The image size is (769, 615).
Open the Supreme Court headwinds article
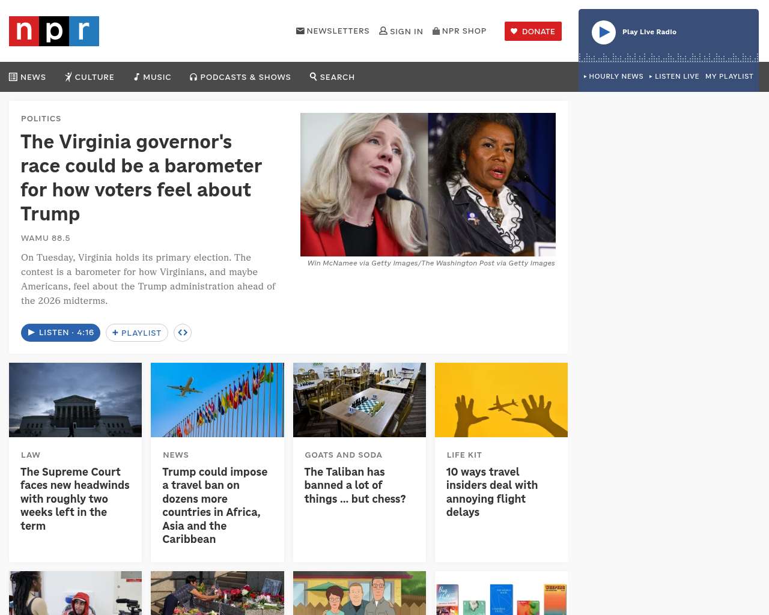75,498
